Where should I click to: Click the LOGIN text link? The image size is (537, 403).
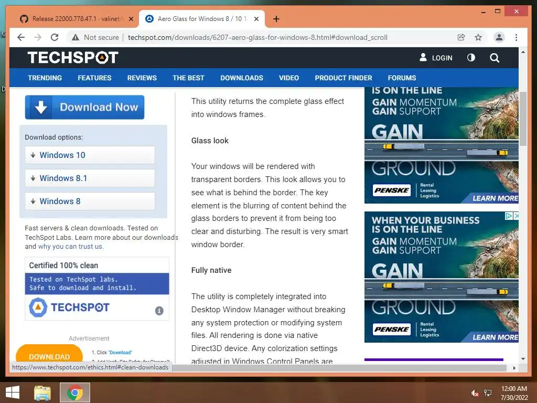pyautogui.click(x=442, y=58)
